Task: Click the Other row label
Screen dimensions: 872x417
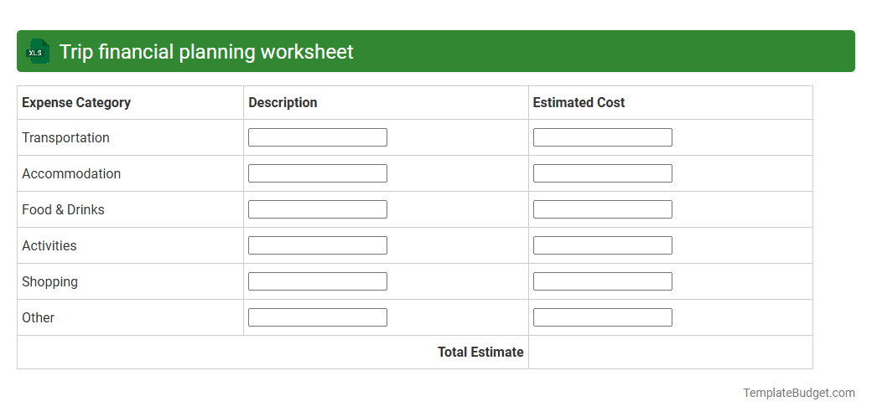Action: [x=38, y=317]
